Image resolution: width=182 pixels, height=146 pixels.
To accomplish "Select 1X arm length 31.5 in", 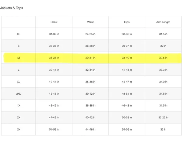I will (163, 106).
